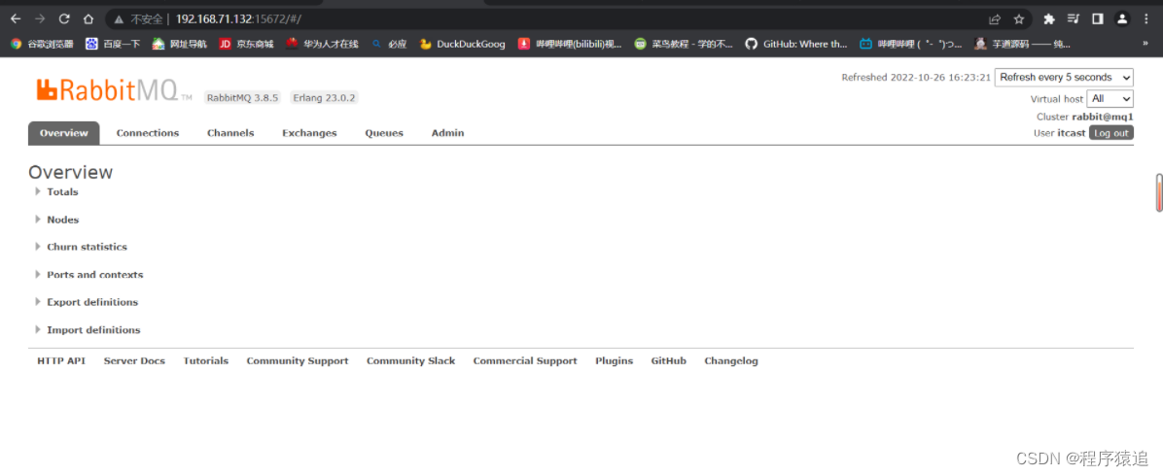Click the not-secure warning icon in address bar
The height and width of the screenshot is (476, 1163).
coord(118,19)
